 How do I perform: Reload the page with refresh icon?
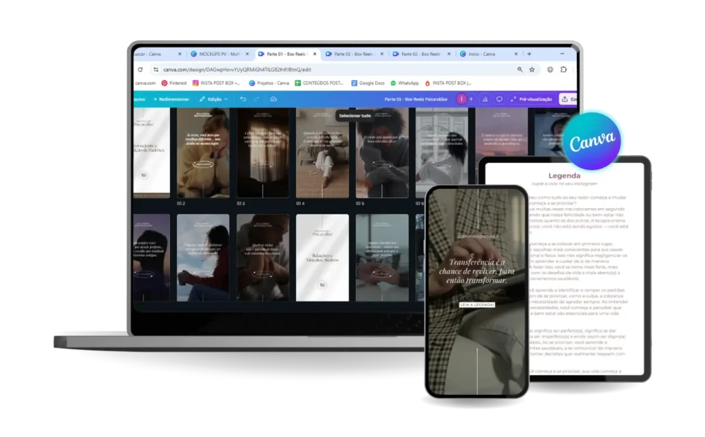coord(140,69)
